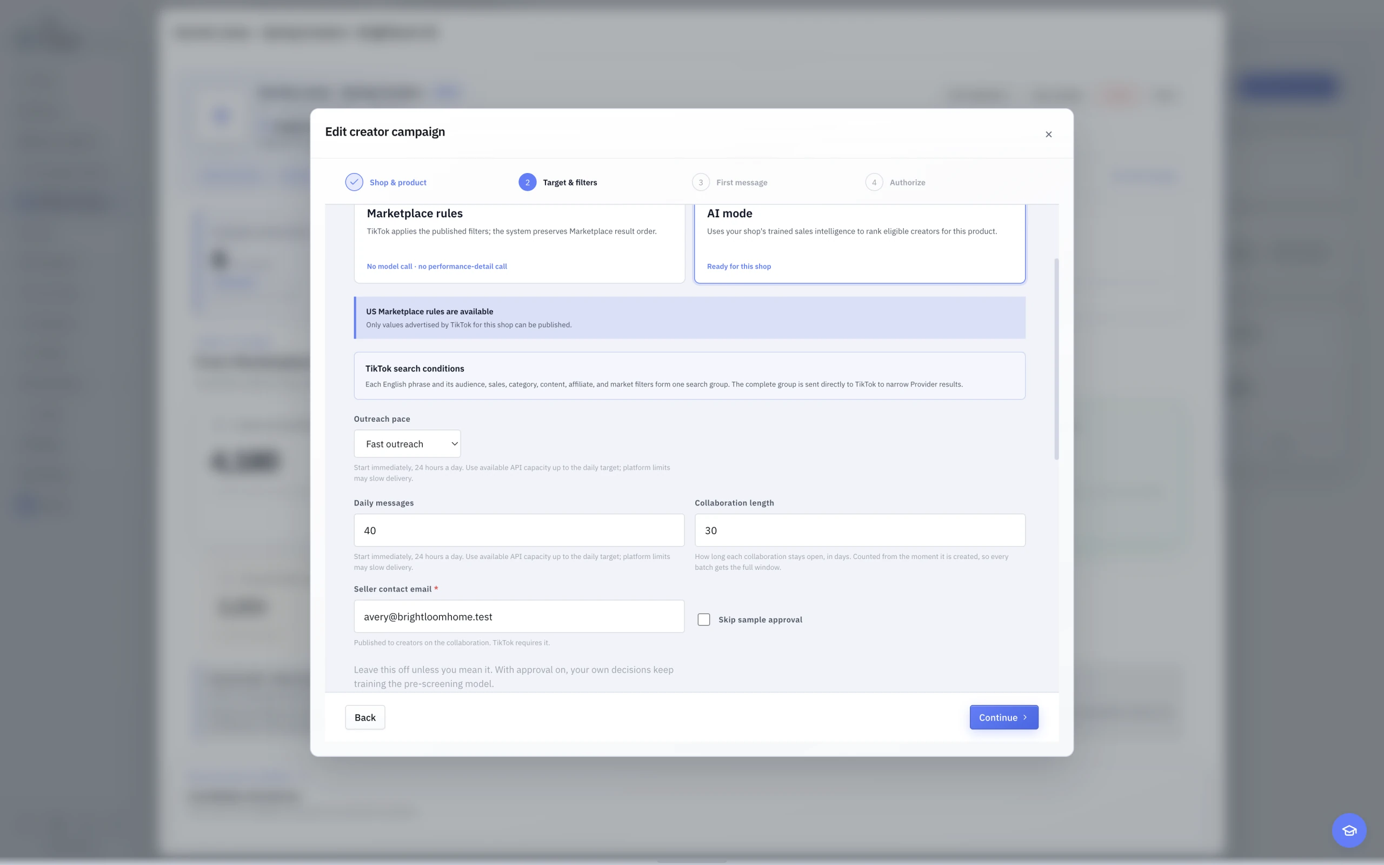This screenshot has height=865, width=1384.
Task: Click 'No model call · no performance-detail call' text
Action: [x=437, y=266]
